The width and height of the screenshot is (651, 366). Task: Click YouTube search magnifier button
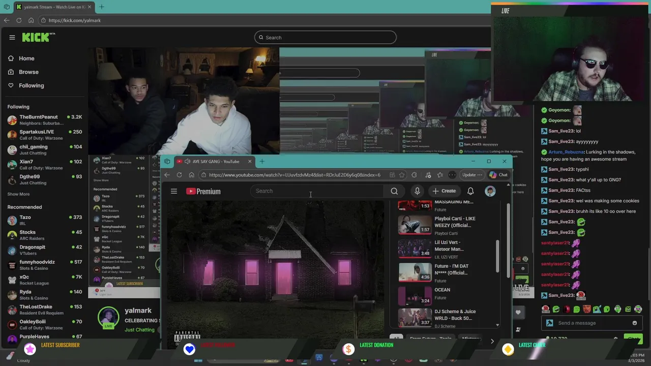tap(394, 191)
